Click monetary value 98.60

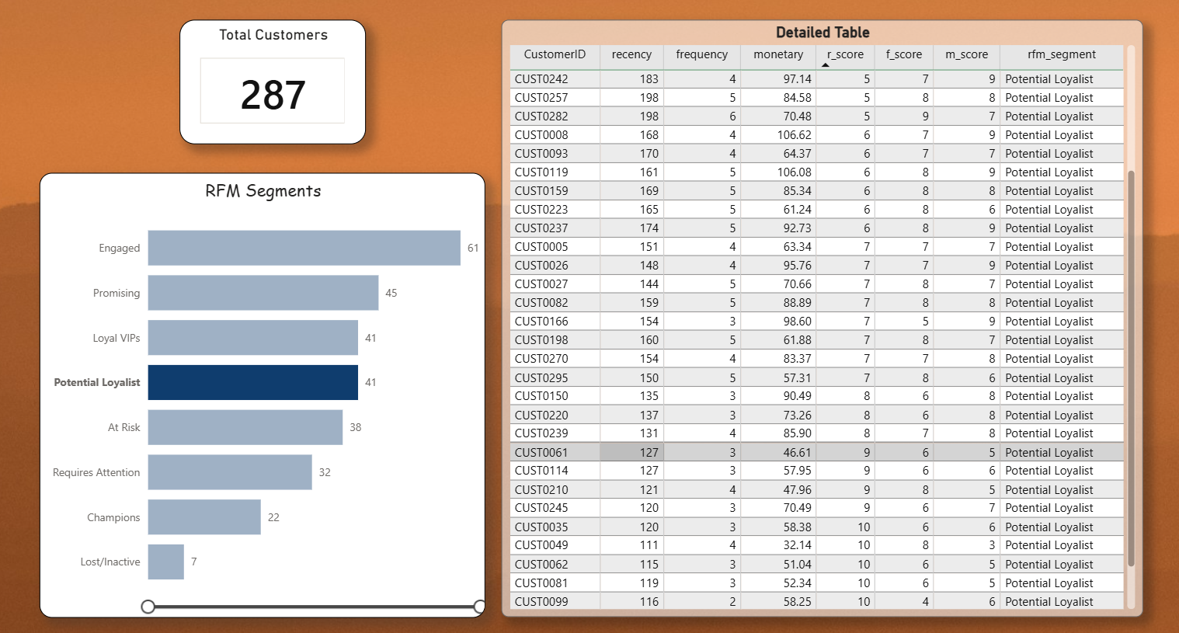coord(798,322)
